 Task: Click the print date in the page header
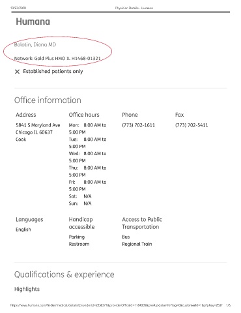pos(18,8)
